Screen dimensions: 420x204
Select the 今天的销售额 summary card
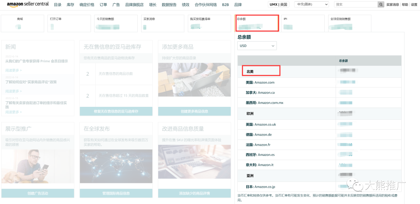(x=116, y=23)
